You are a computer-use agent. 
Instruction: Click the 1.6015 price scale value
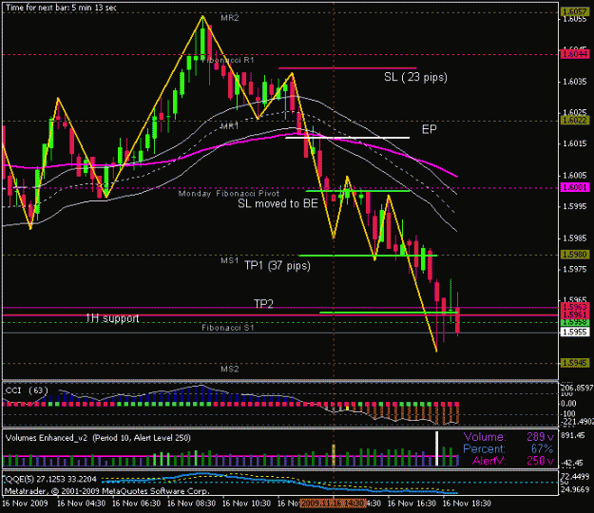(575, 143)
